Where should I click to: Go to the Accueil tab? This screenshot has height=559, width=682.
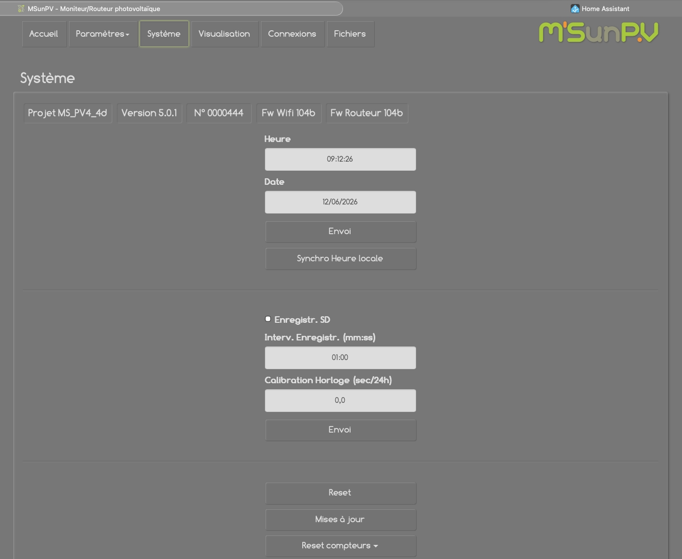coord(44,34)
